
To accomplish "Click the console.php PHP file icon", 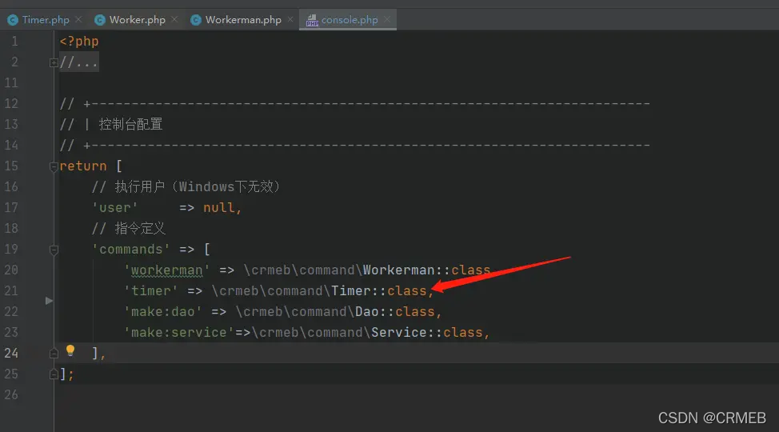I will (312, 20).
